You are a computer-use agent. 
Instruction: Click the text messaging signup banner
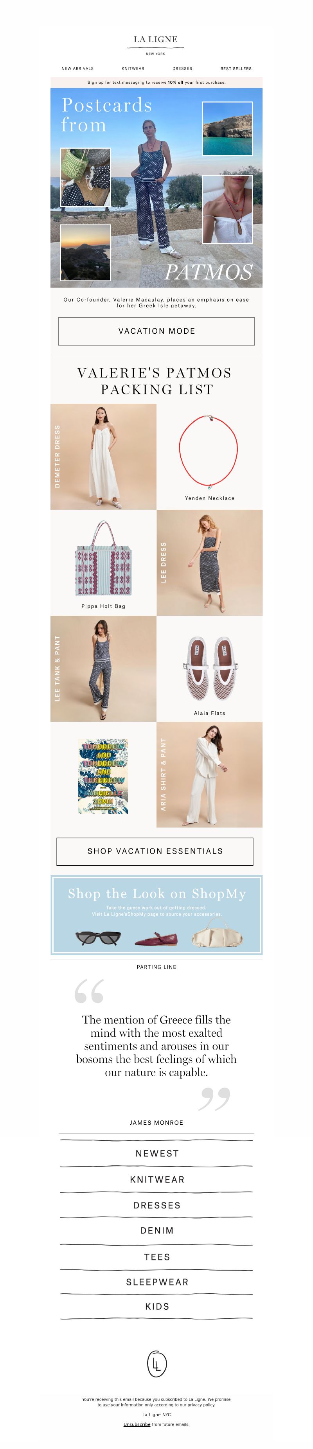coord(156,82)
